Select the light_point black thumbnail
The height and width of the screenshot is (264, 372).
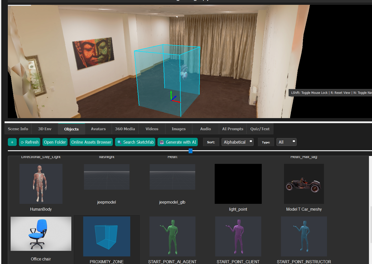tap(238, 184)
